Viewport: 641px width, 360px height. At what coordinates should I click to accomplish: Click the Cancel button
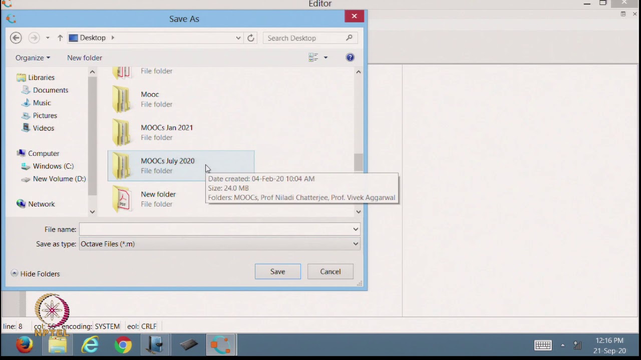[331, 271]
